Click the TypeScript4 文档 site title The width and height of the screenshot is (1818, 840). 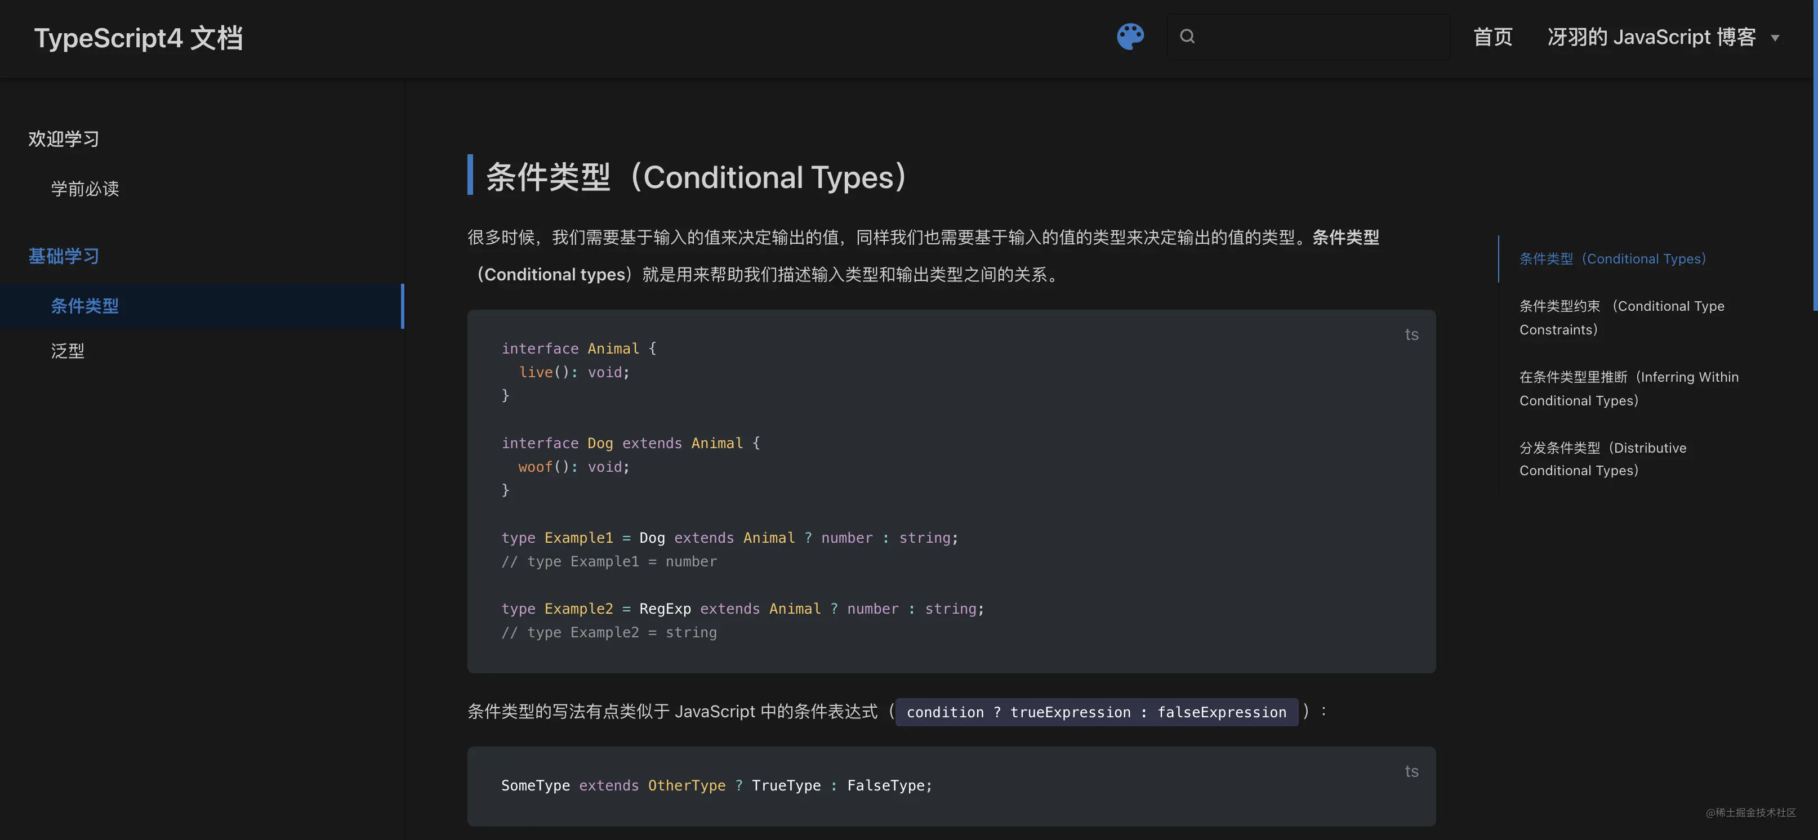[x=139, y=38]
